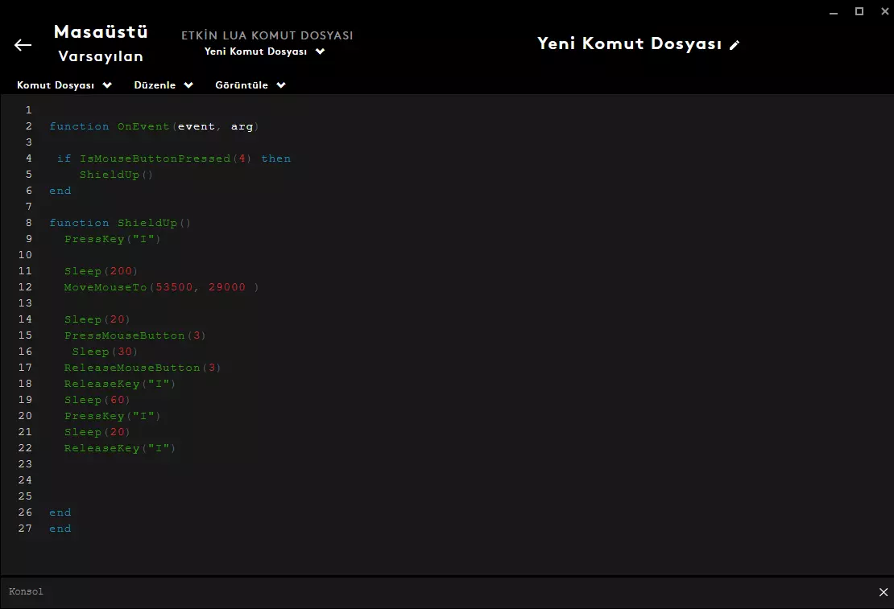Viewport: 894px width, 609px height.
Task: Click line number 13 in the gutter
Action: [25, 303]
